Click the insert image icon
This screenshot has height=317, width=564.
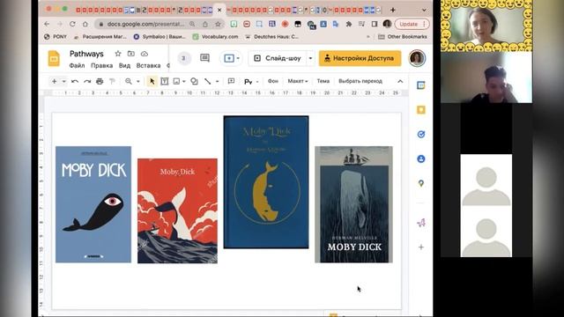point(176,81)
